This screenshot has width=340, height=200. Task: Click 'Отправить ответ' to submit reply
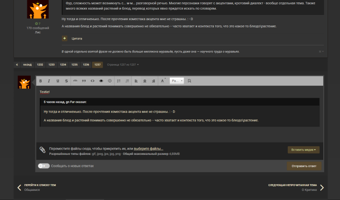[x=304, y=166]
